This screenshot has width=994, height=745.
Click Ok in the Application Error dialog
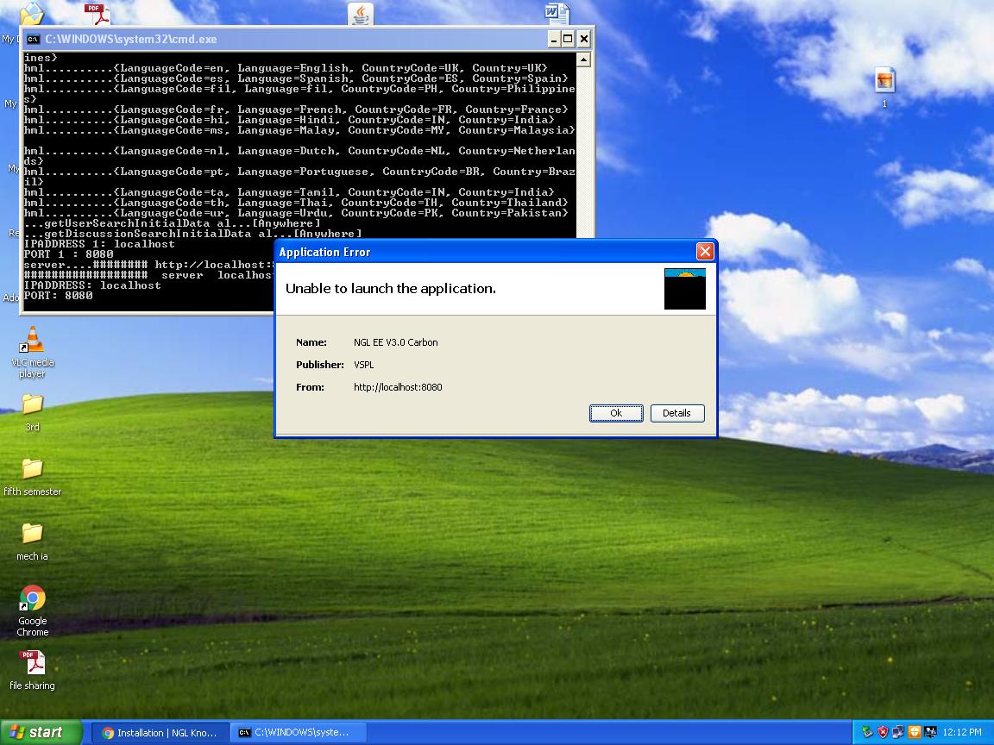(616, 413)
